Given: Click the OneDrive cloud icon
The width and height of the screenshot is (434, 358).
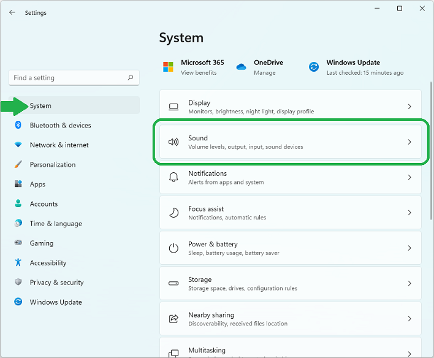Looking at the screenshot, I should pos(241,67).
